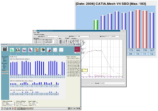
Task: Tick the first checkbox under Time period
Action: pyautogui.click(x=2, y=58)
